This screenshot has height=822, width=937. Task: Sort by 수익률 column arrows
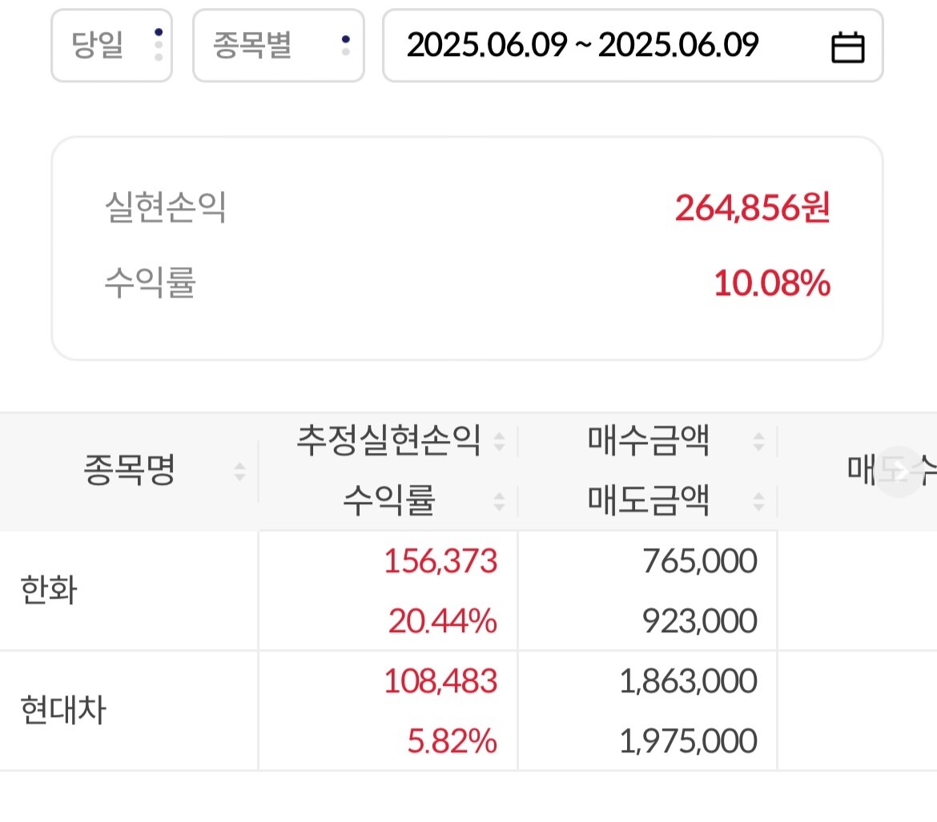pyautogui.click(x=499, y=502)
